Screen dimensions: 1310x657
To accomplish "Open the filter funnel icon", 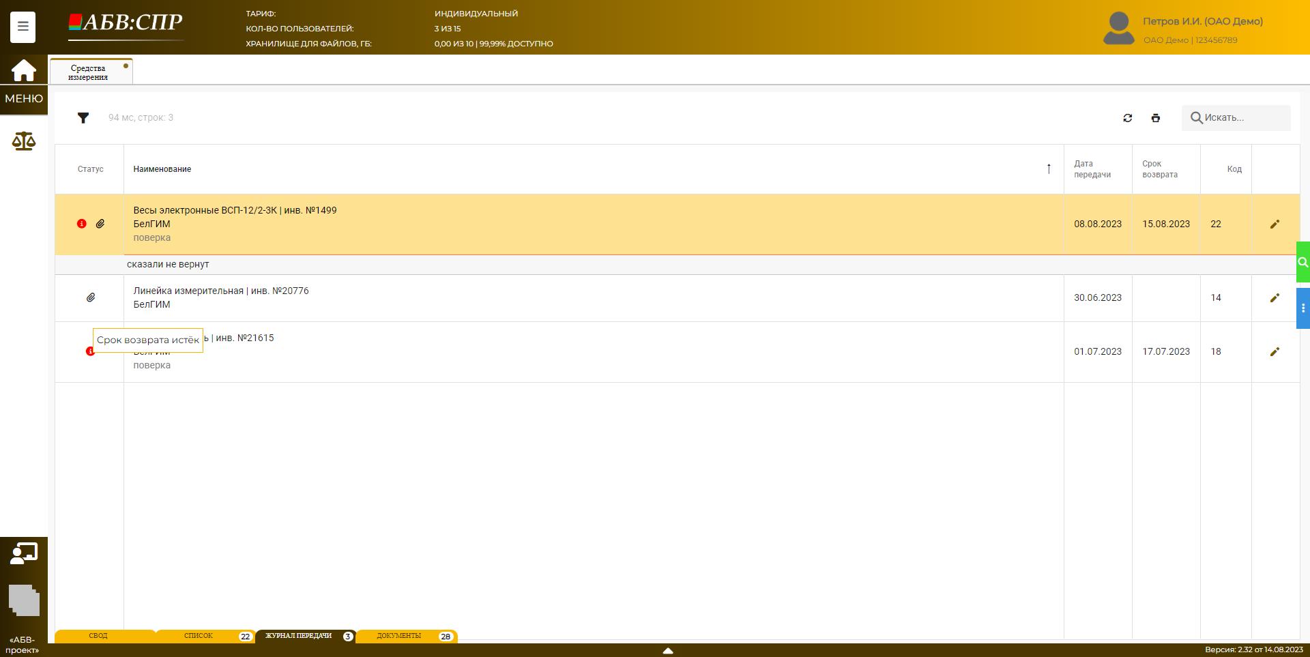I will pos(83,118).
